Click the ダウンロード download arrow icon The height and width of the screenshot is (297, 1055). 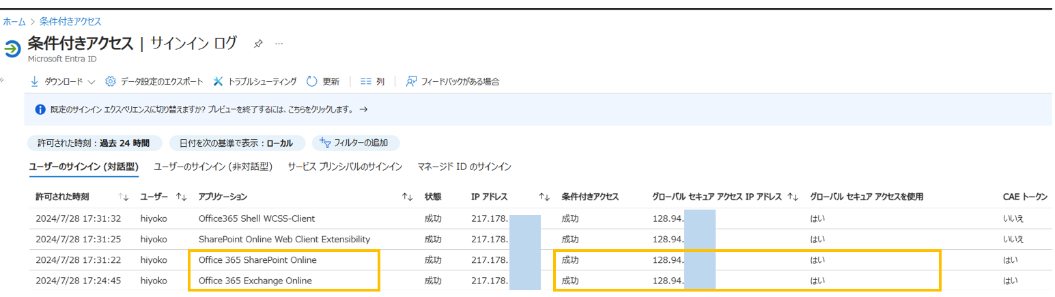(x=35, y=82)
